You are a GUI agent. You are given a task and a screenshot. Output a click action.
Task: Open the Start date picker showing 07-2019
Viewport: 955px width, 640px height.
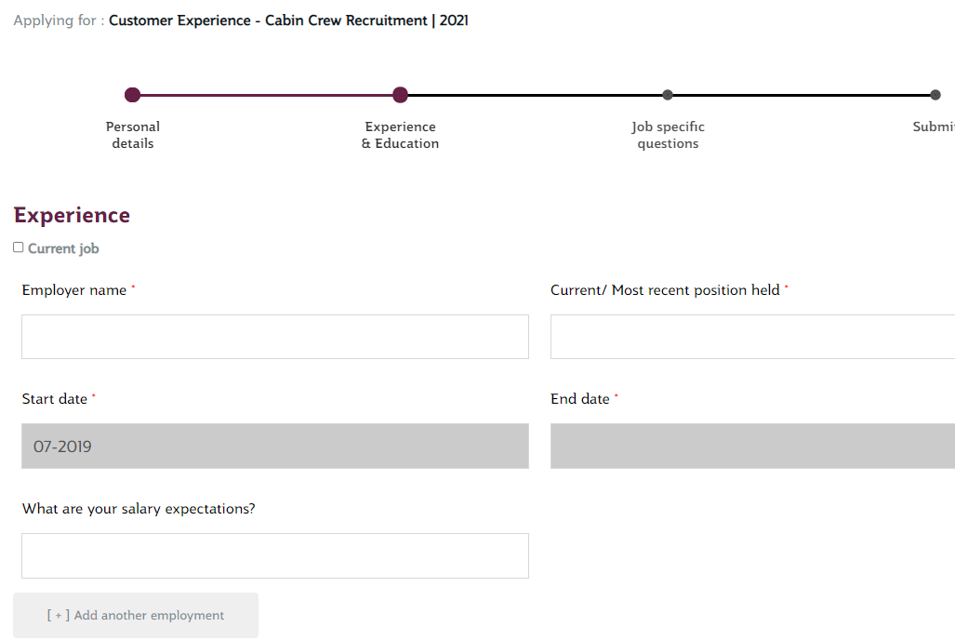tap(275, 447)
